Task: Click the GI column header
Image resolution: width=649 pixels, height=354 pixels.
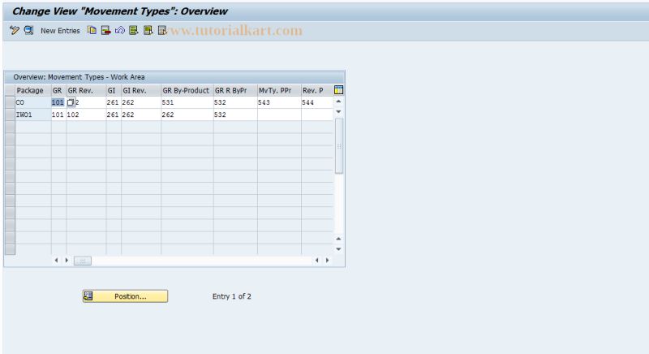Action: point(114,90)
